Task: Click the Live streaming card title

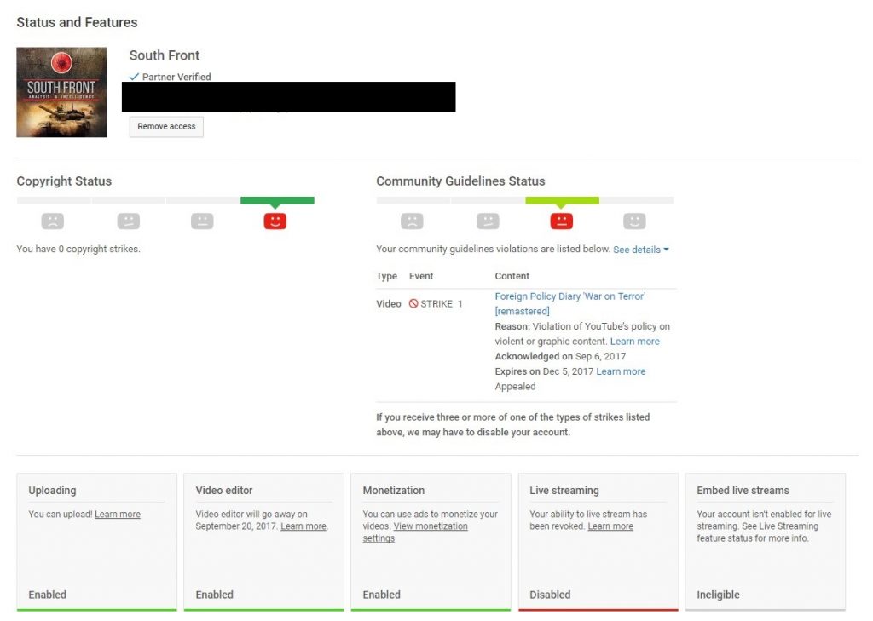Action: click(564, 490)
